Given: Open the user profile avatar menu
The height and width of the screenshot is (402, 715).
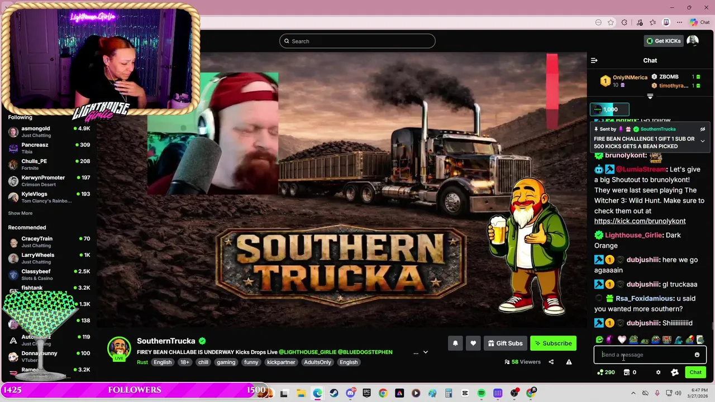Looking at the screenshot, I should coord(693,41).
